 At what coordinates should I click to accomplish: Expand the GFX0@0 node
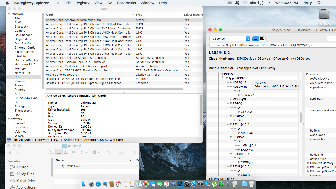click(239, 112)
